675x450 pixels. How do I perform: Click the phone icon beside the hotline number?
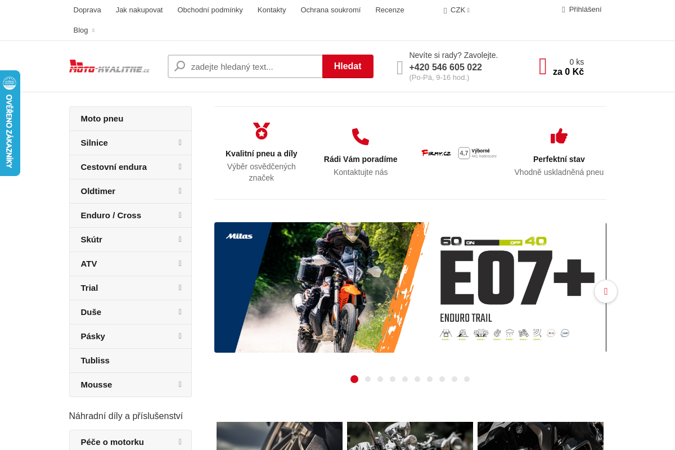tap(399, 67)
